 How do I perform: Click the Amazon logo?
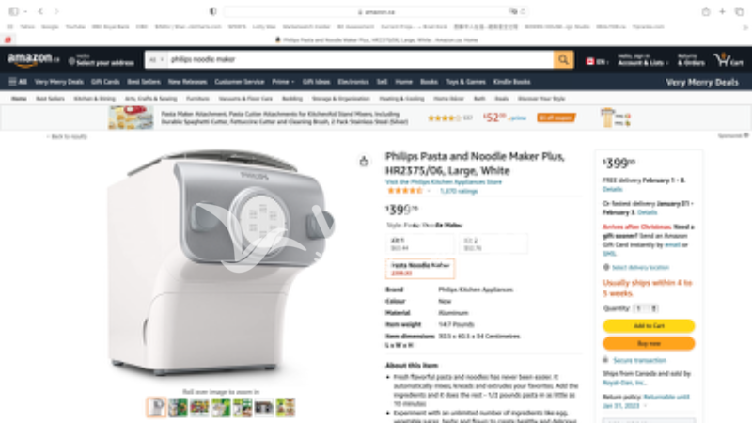point(33,59)
